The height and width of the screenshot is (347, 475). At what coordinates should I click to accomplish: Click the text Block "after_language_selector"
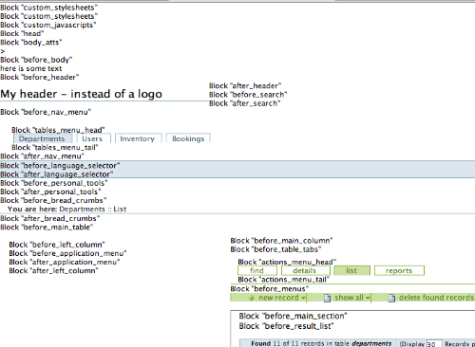[x=57, y=174]
